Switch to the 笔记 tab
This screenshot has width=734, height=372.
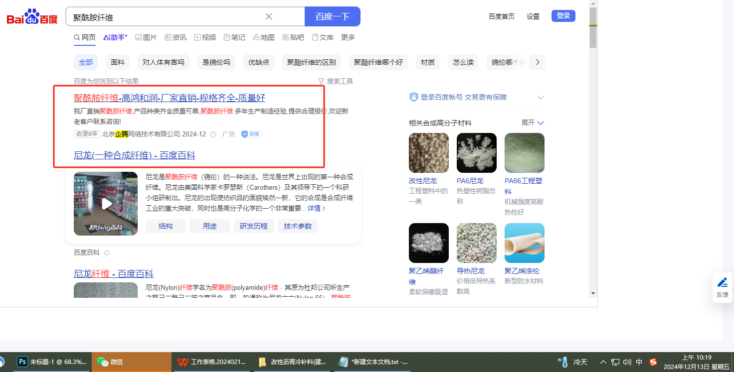234,37
